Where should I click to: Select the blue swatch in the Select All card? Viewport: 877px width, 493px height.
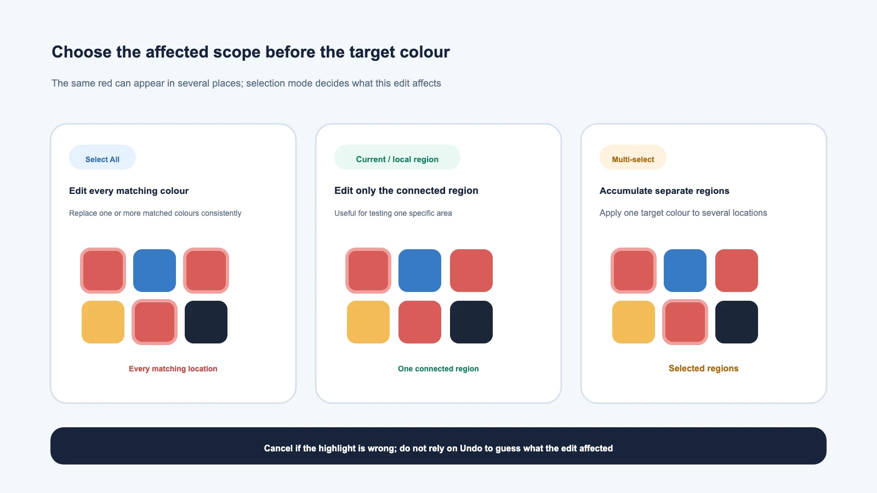(x=155, y=271)
